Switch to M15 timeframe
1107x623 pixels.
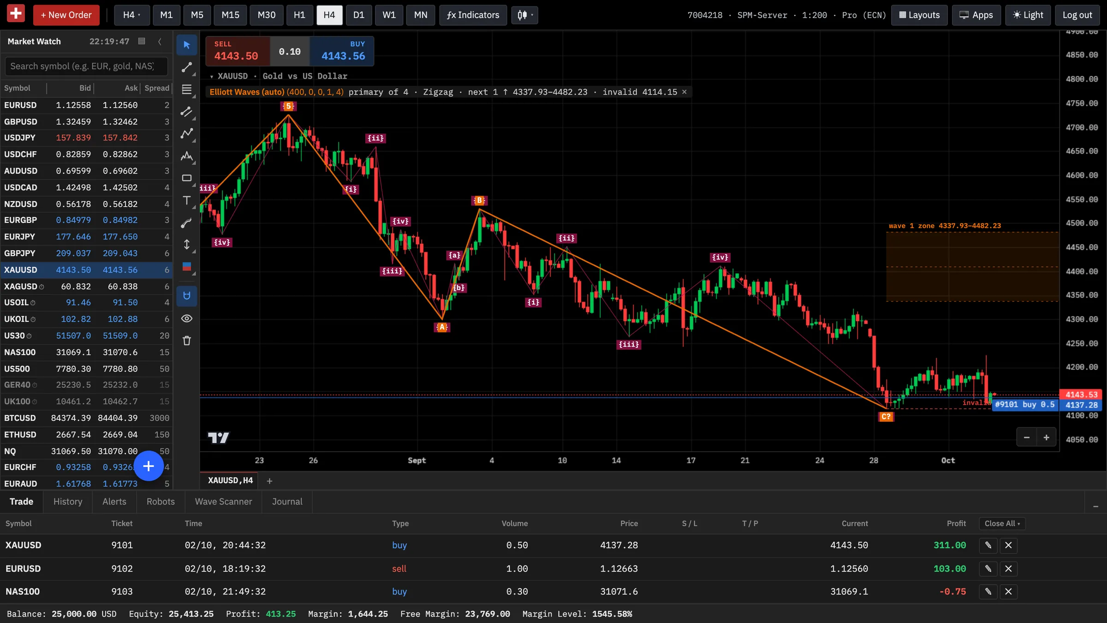[x=230, y=15]
